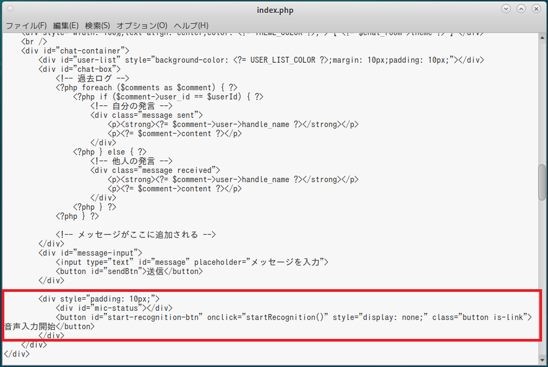This screenshot has height=367, width=548.
Task: Click the <div class="message received"> line
Action: (x=155, y=170)
